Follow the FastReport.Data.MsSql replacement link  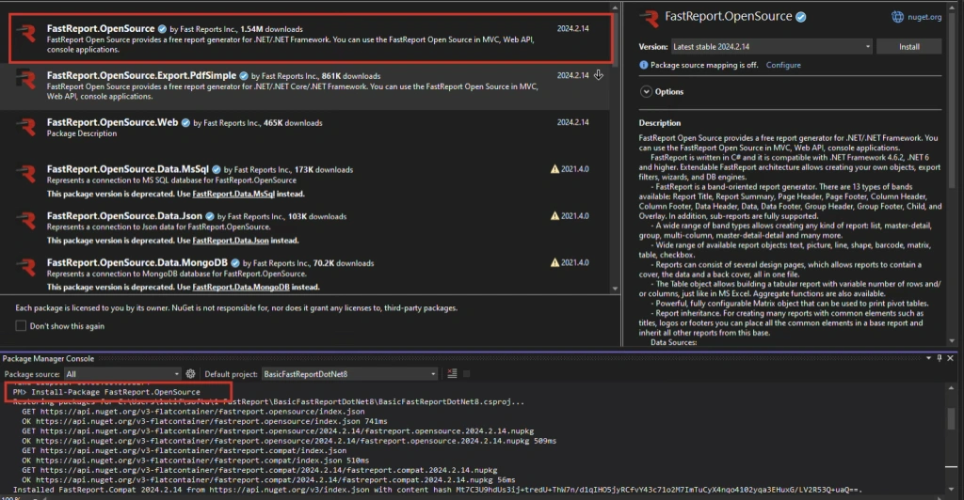[x=233, y=194]
